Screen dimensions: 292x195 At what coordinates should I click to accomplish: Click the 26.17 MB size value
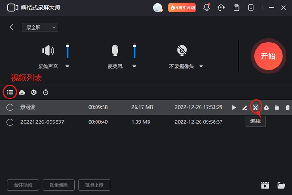coord(142,107)
